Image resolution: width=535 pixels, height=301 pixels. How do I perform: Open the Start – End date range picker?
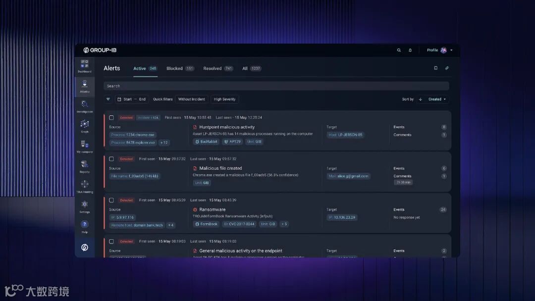[x=131, y=99]
